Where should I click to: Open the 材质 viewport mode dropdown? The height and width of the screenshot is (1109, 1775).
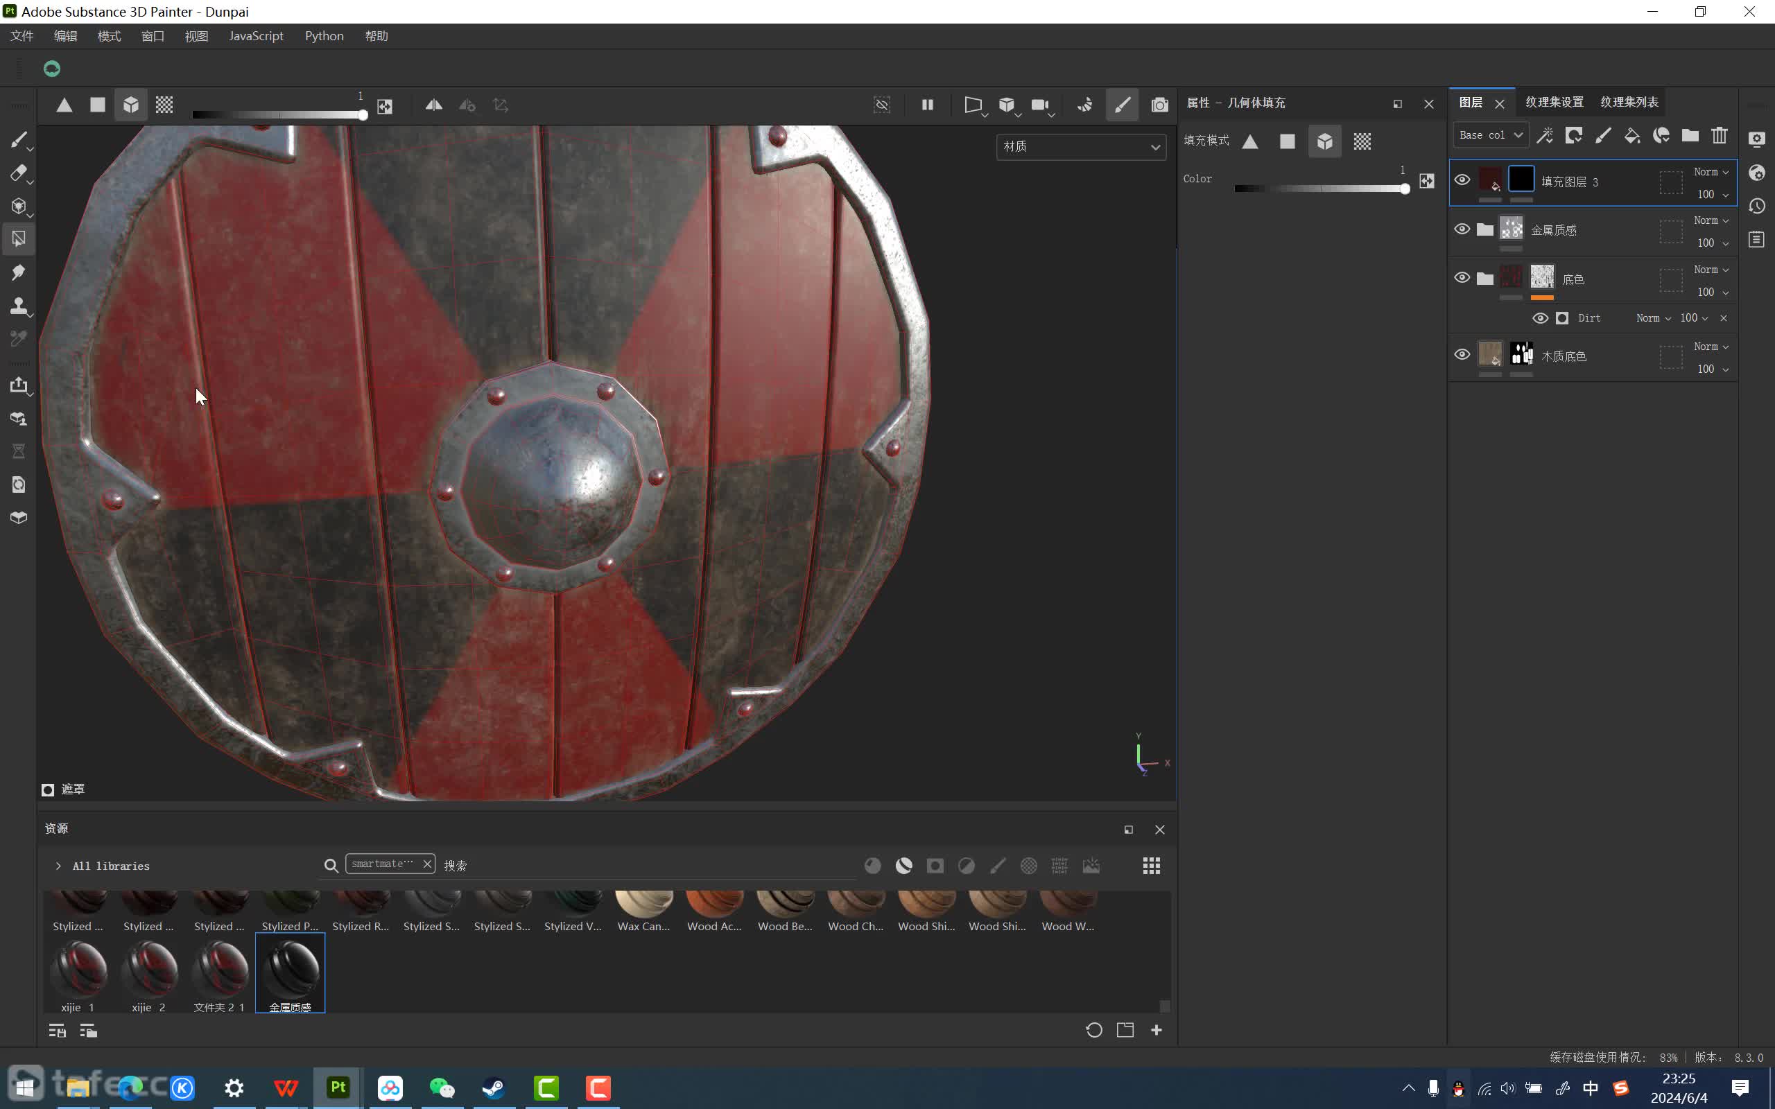click(1081, 147)
